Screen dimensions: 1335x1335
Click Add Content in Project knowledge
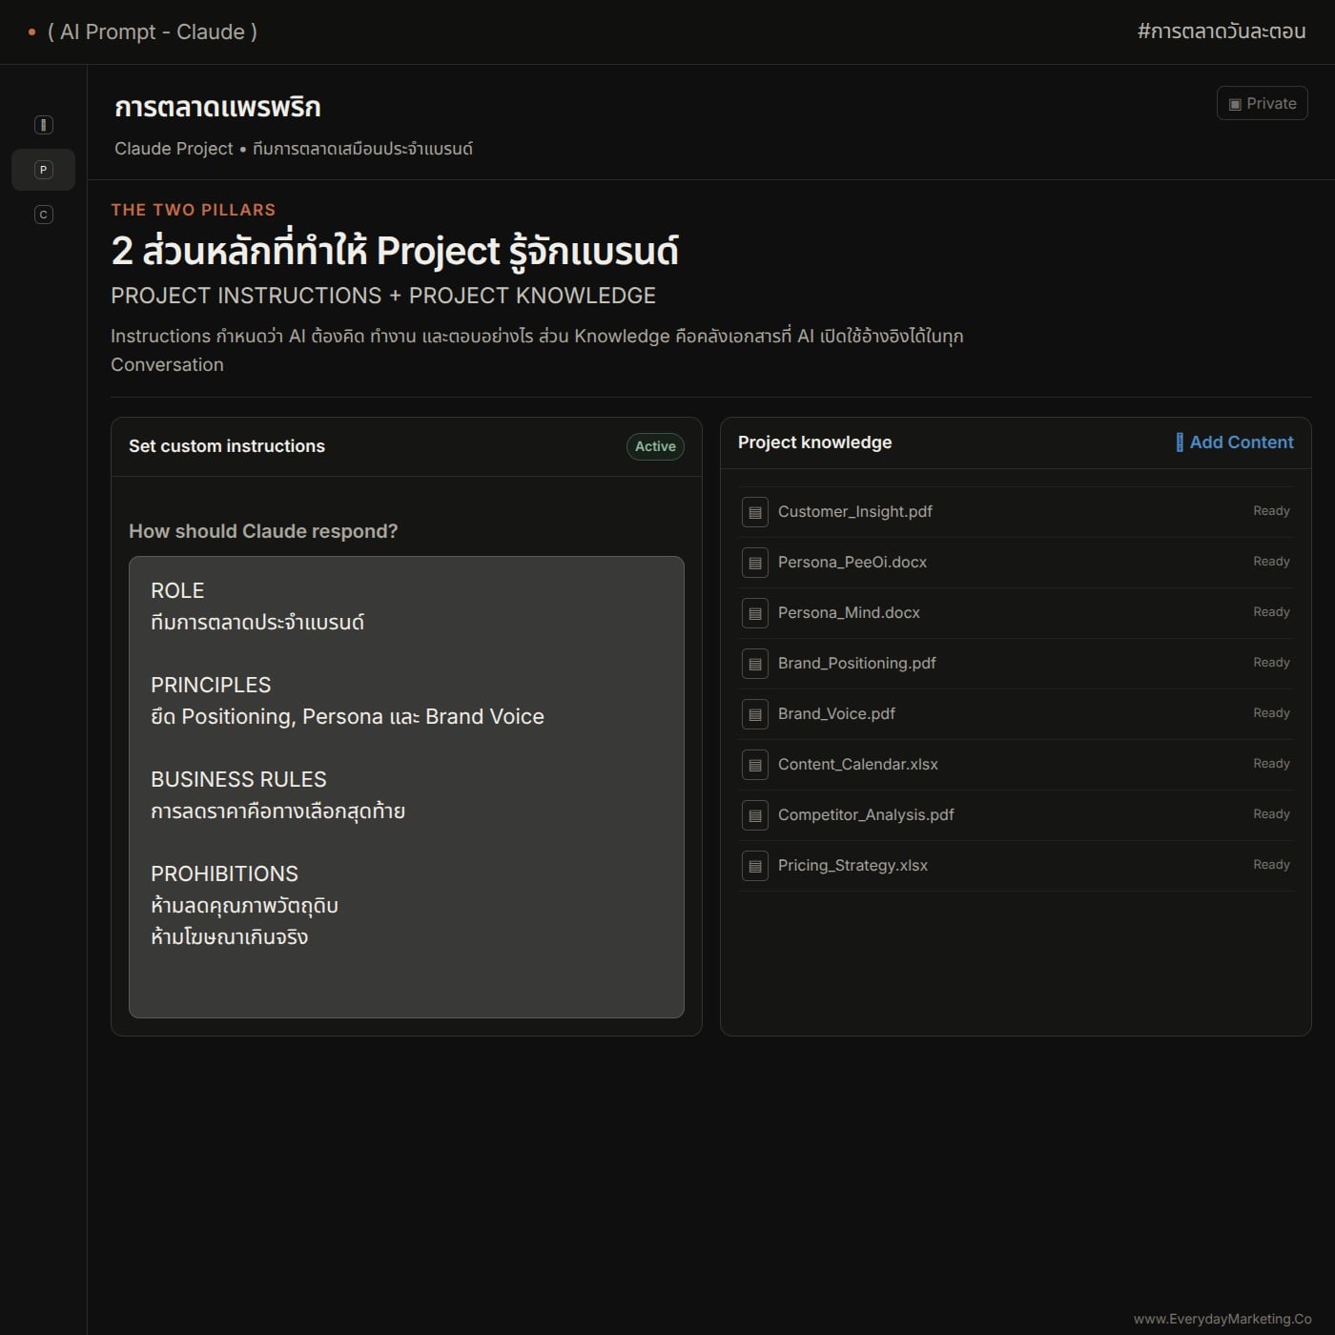tap(1235, 442)
